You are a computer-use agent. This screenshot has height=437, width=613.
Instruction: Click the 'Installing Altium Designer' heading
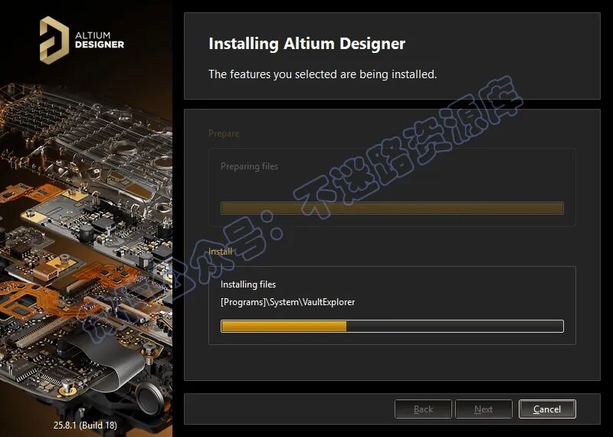307,44
